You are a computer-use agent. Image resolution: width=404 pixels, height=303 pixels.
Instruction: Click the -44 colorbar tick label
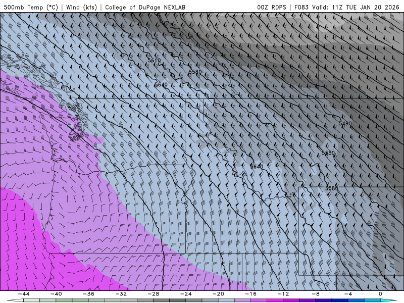tap(23, 294)
